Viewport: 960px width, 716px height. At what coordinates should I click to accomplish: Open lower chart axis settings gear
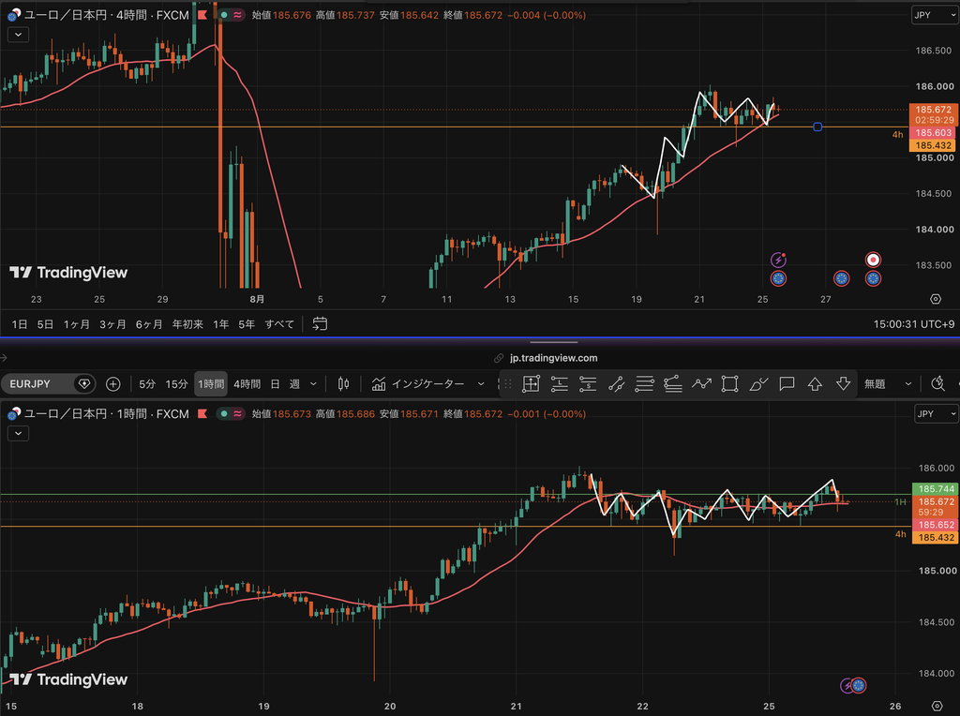[937, 707]
